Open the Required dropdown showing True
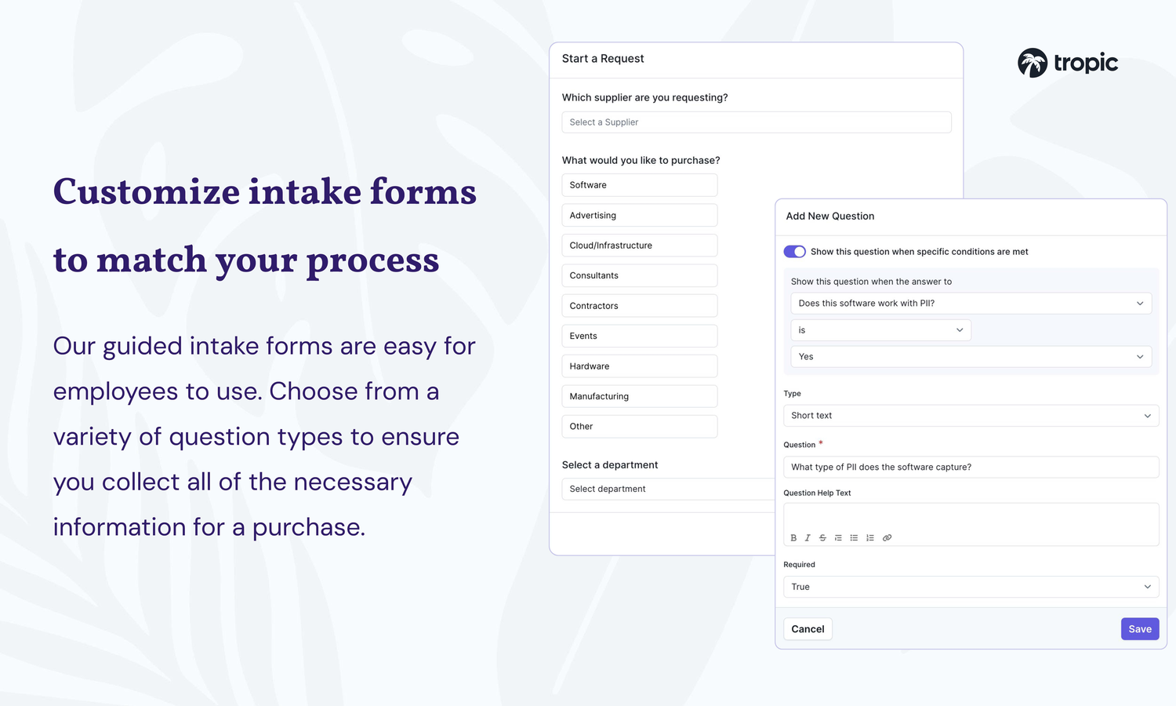 [x=971, y=586]
